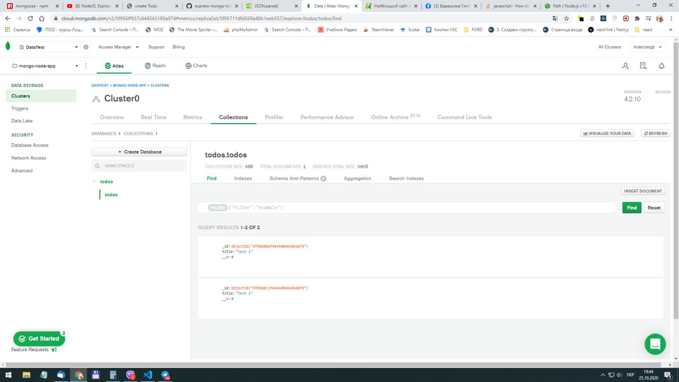Select the Collections tab
Image resolution: width=679 pixels, height=382 pixels.
click(x=233, y=117)
